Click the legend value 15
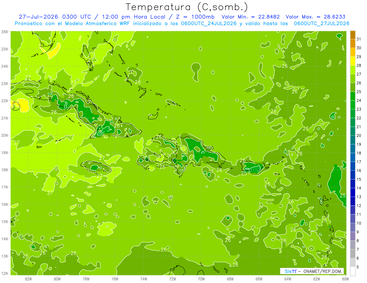 (x=359, y=179)
